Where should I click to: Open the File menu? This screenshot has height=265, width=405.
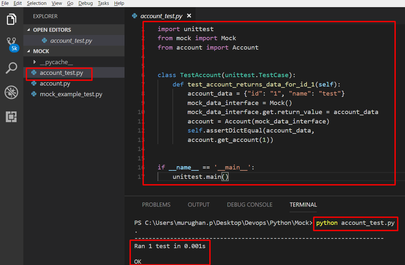pos(5,3)
